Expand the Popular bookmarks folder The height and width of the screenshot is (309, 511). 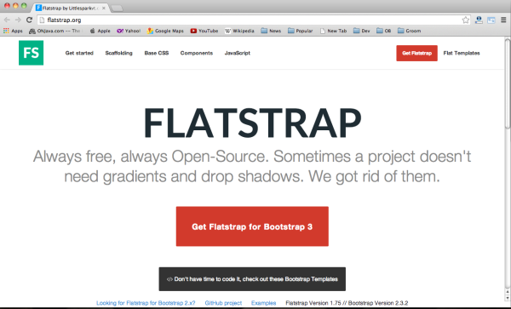click(300, 31)
